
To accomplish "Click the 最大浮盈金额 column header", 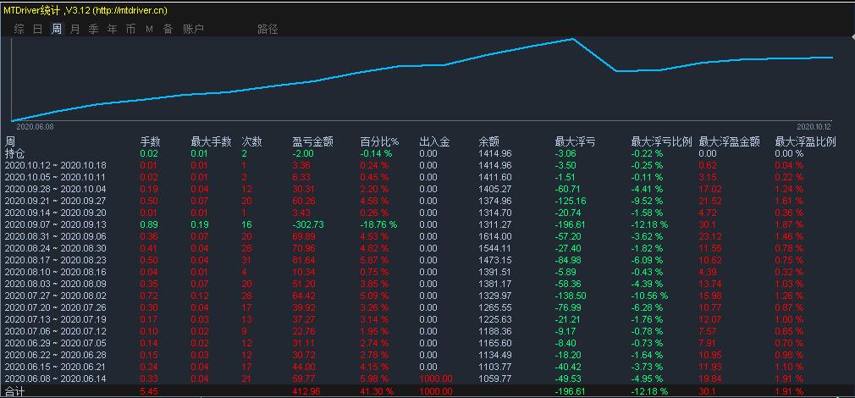I will click(730, 141).
